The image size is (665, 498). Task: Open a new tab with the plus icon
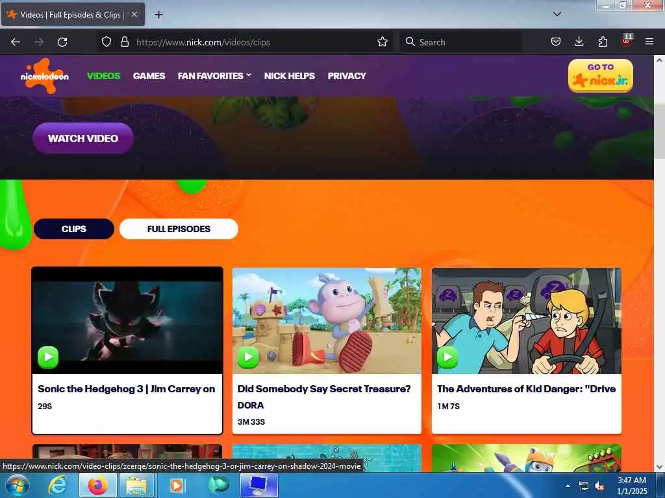click(158, 15)
